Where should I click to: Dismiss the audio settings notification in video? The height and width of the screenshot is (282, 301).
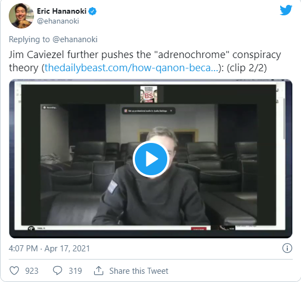click(171, 111)
